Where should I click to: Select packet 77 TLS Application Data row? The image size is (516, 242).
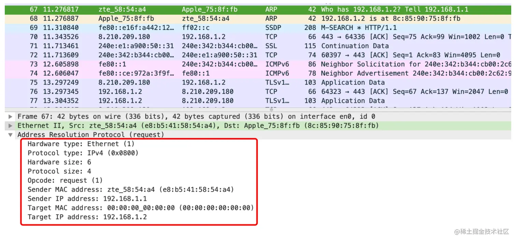(258, 101)
